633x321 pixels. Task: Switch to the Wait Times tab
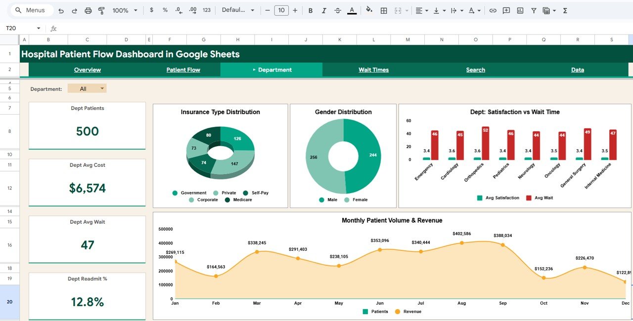point(373,70)
